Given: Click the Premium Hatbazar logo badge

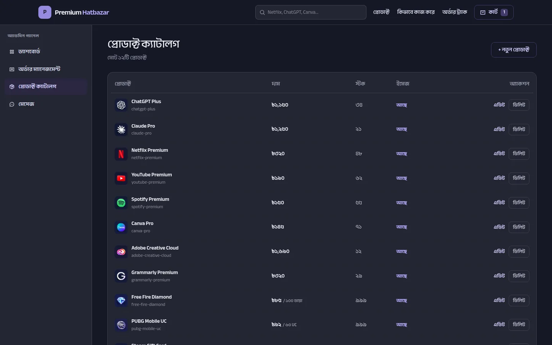Looking at the screenshot, I should (x=45, y=12).
